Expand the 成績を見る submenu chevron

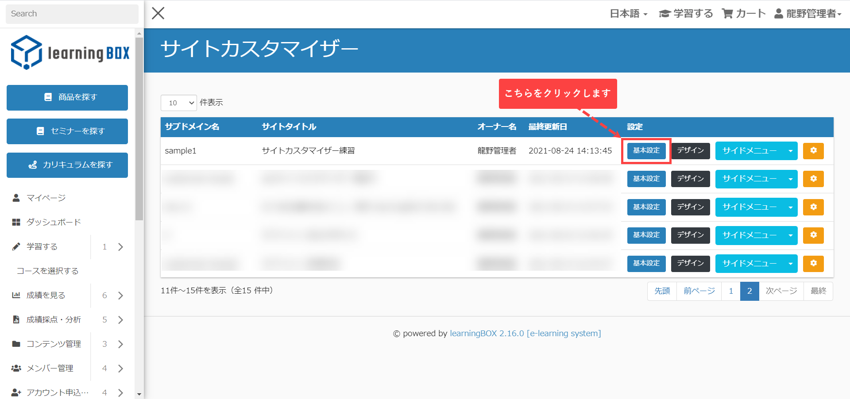[120, 295]
